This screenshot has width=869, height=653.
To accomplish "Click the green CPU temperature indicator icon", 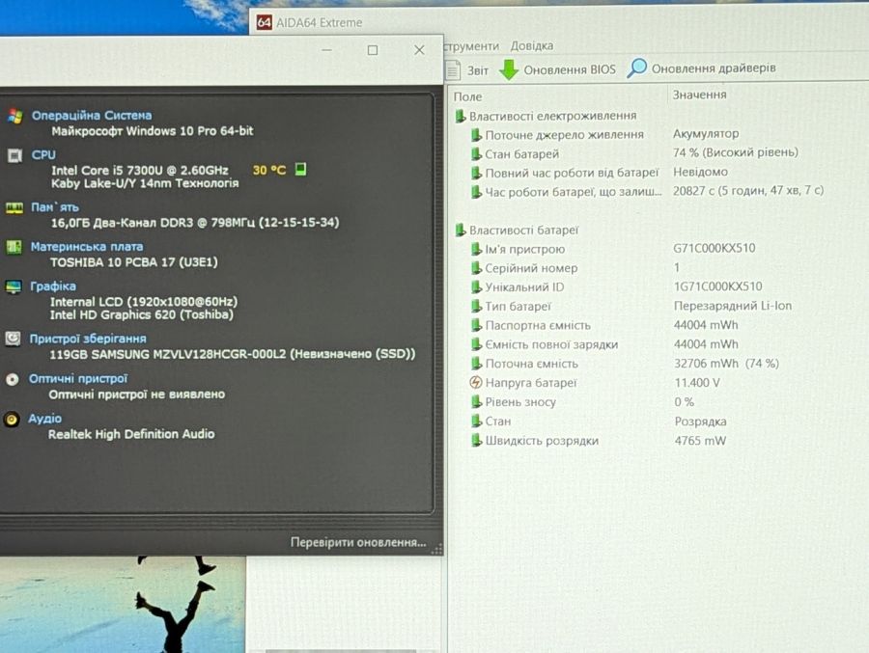I will pyautogui.click(x=300, y=169).
